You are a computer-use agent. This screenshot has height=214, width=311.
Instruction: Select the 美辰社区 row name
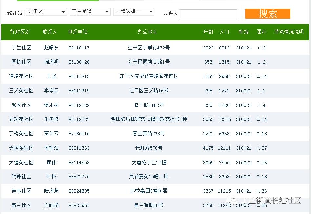pyautogui.click(x=21, y=191)
